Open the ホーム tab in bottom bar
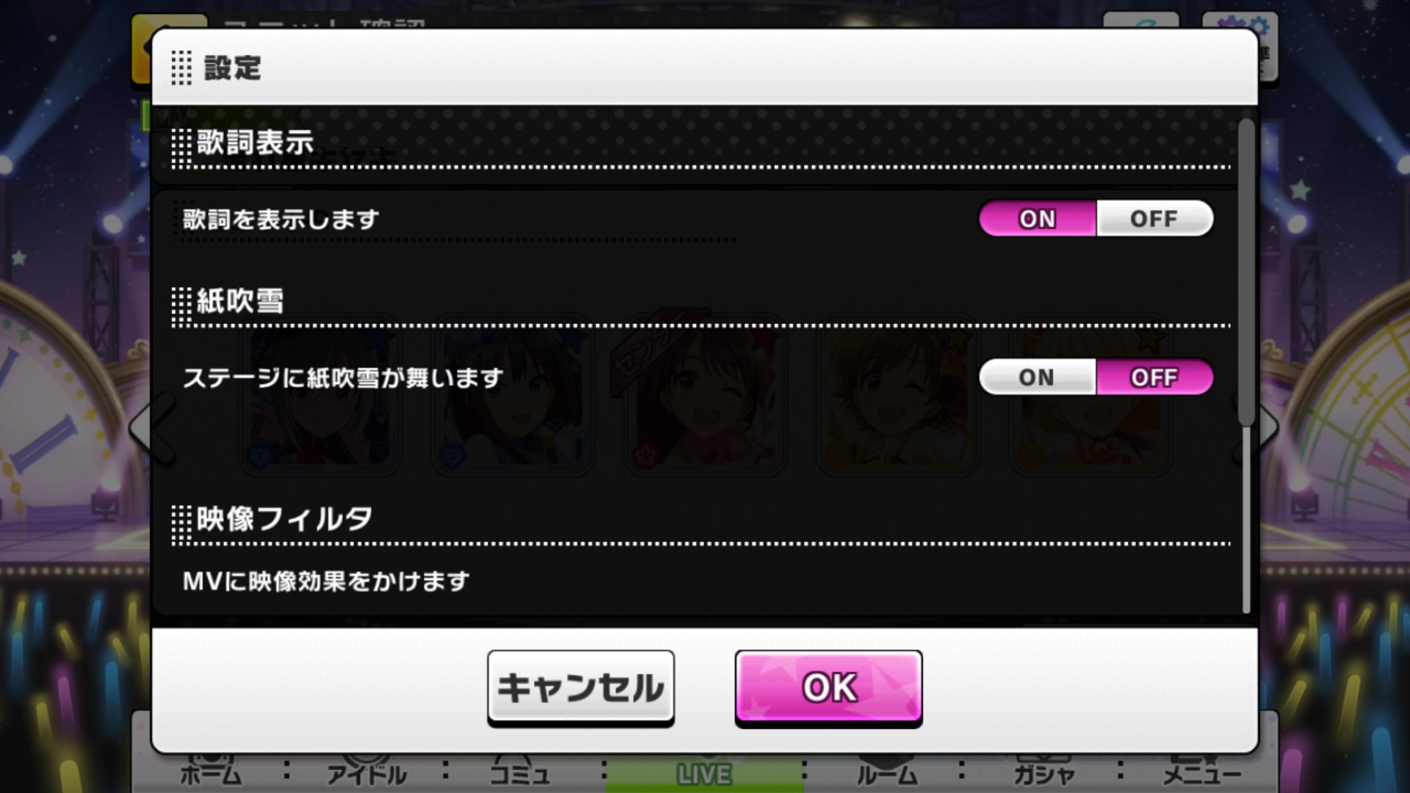1410x793 pixels. pos(211,774)
